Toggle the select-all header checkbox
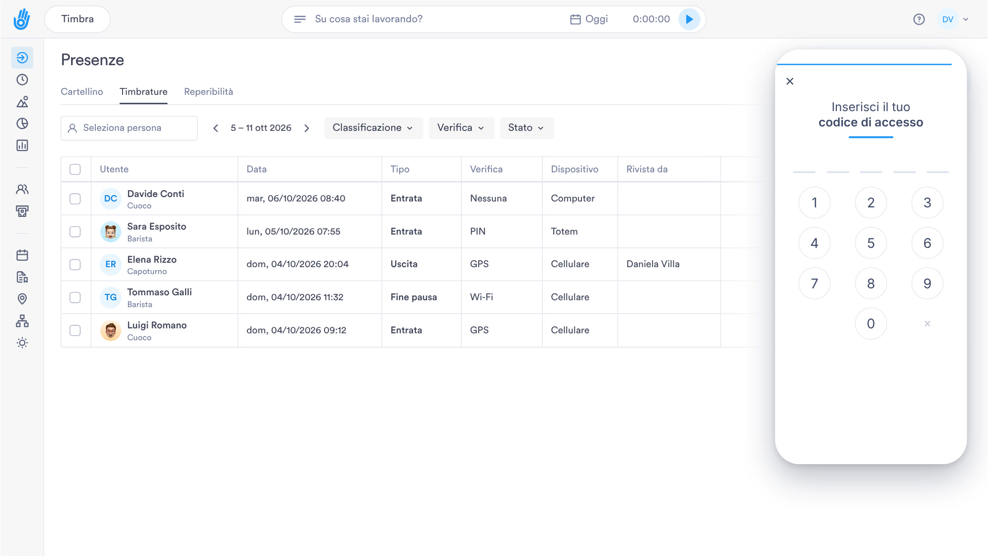 pos(75,169)
